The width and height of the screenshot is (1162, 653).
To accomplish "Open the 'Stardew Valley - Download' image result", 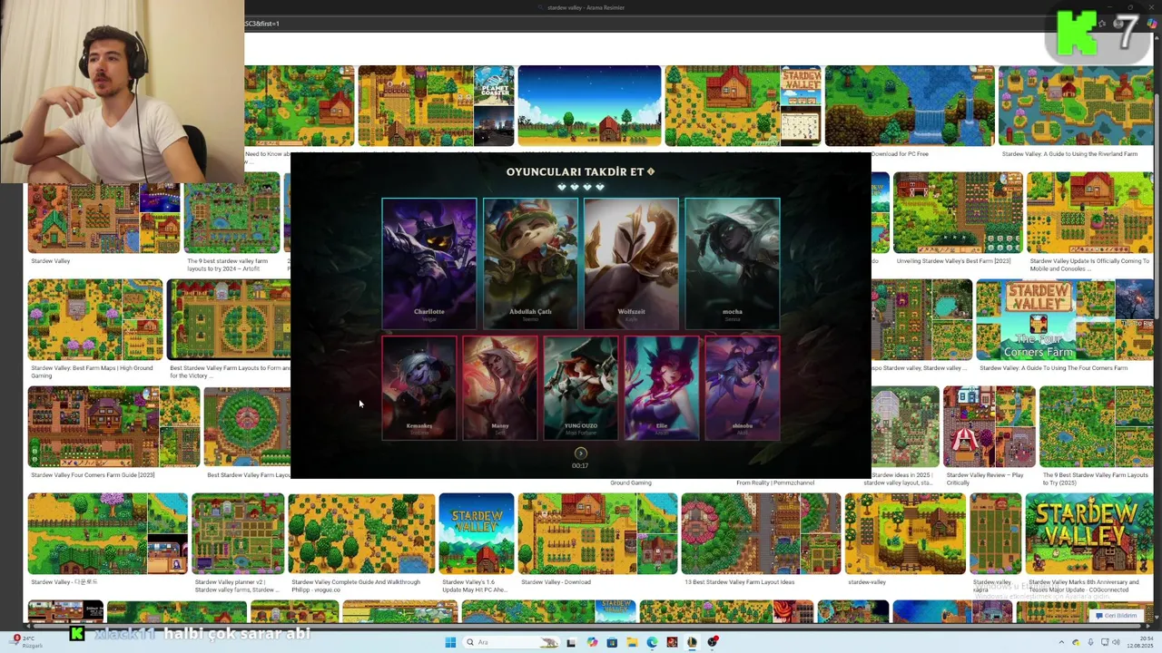I will pos(597,534).
